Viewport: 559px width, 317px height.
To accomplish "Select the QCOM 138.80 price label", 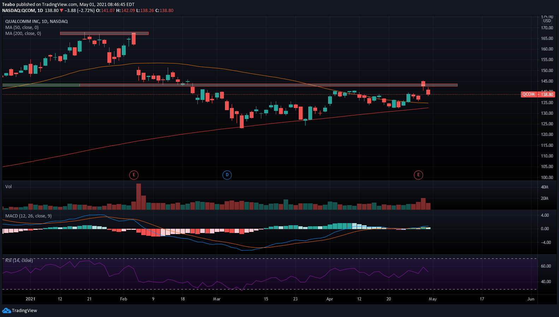I will [x=538, y=94].
